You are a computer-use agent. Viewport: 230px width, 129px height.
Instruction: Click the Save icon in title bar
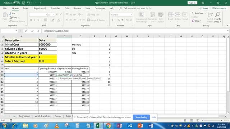[24, 3]
